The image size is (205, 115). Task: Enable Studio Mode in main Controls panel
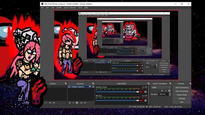click(x=182, y=95)
